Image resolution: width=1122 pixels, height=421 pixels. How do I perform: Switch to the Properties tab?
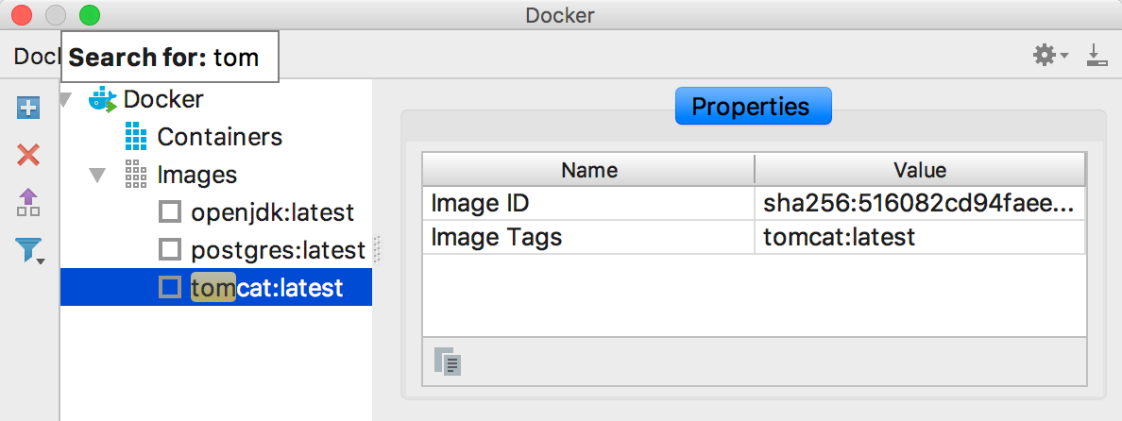point(753,106)
